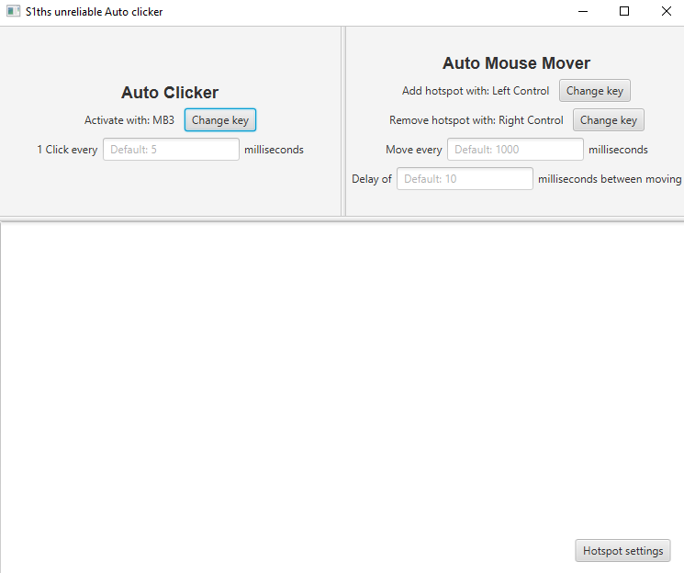This screenshot has width=684, height=573.
Task: Click Change key next to Add hotspot
Action: pyautogui.click(x=595, y=91)
